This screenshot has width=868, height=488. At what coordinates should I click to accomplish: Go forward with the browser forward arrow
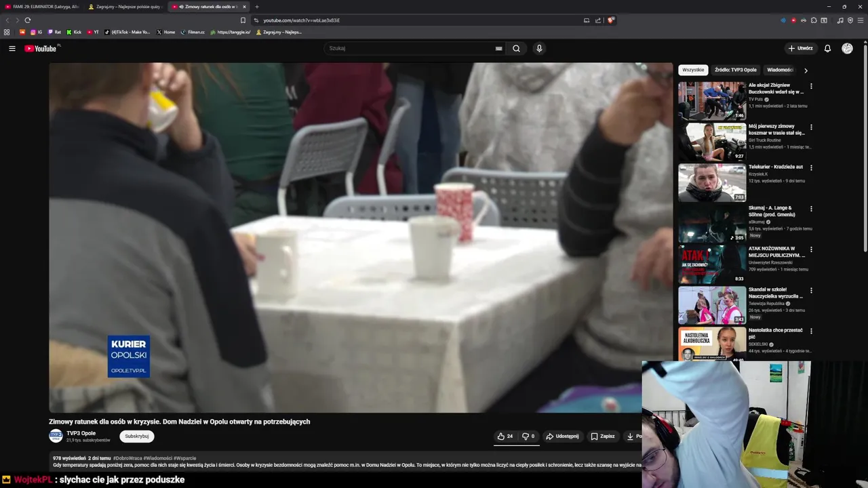[x=17, y=20]
